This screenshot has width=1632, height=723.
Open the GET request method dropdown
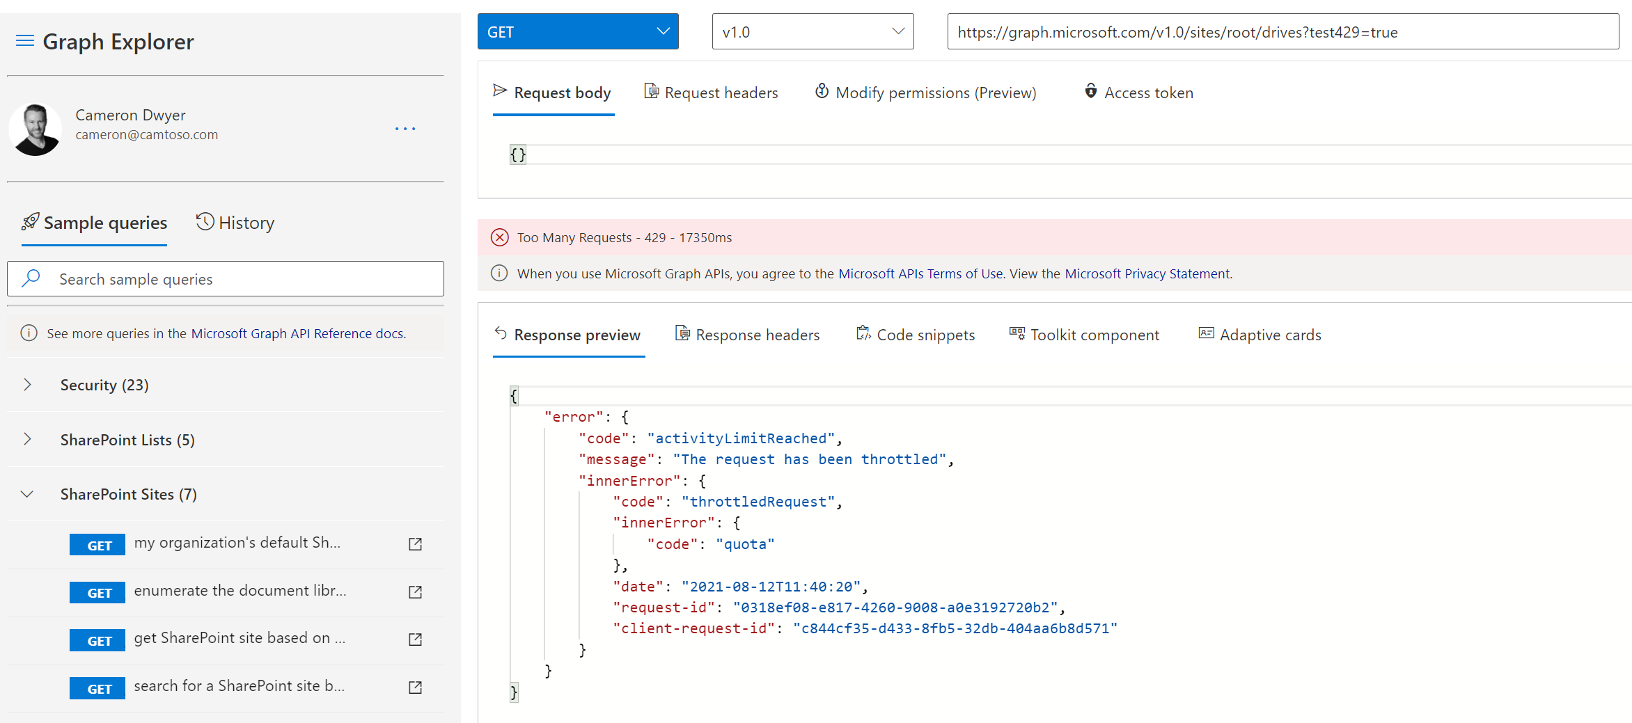661,31
